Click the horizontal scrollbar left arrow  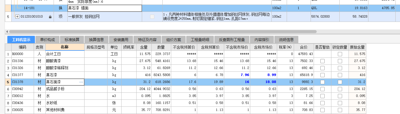[7, 31]
